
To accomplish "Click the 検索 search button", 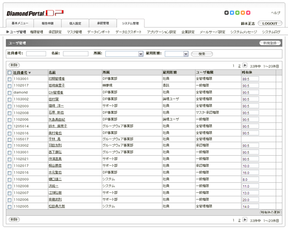I will (x=202, y=54).
